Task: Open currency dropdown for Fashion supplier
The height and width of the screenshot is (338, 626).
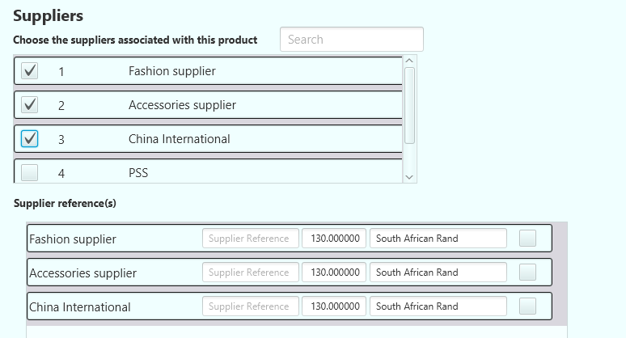Action: [438, 239]
